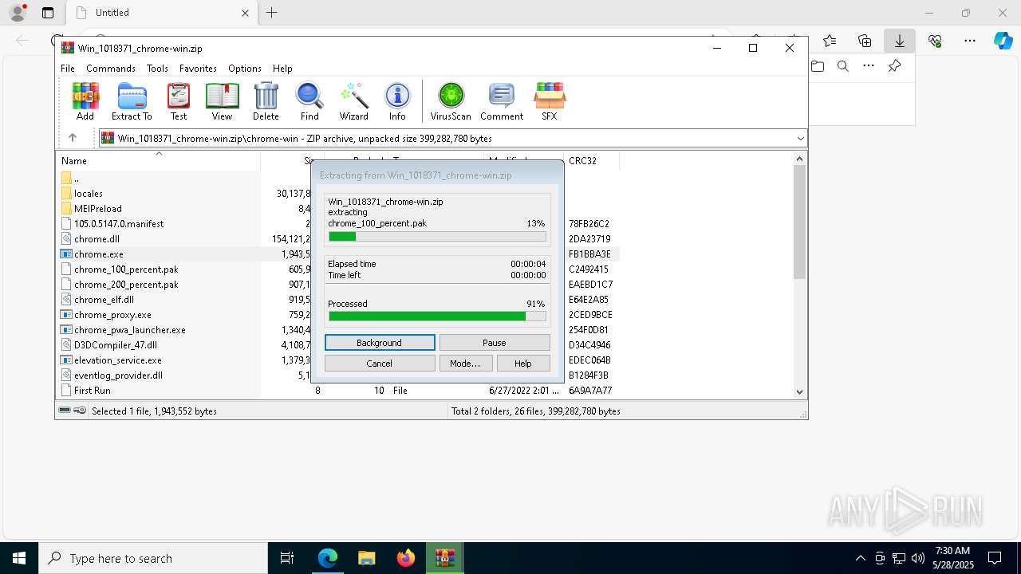1021x574 pixels.
Task: Open the address path dropdown arrow
Action: point(800,139)
